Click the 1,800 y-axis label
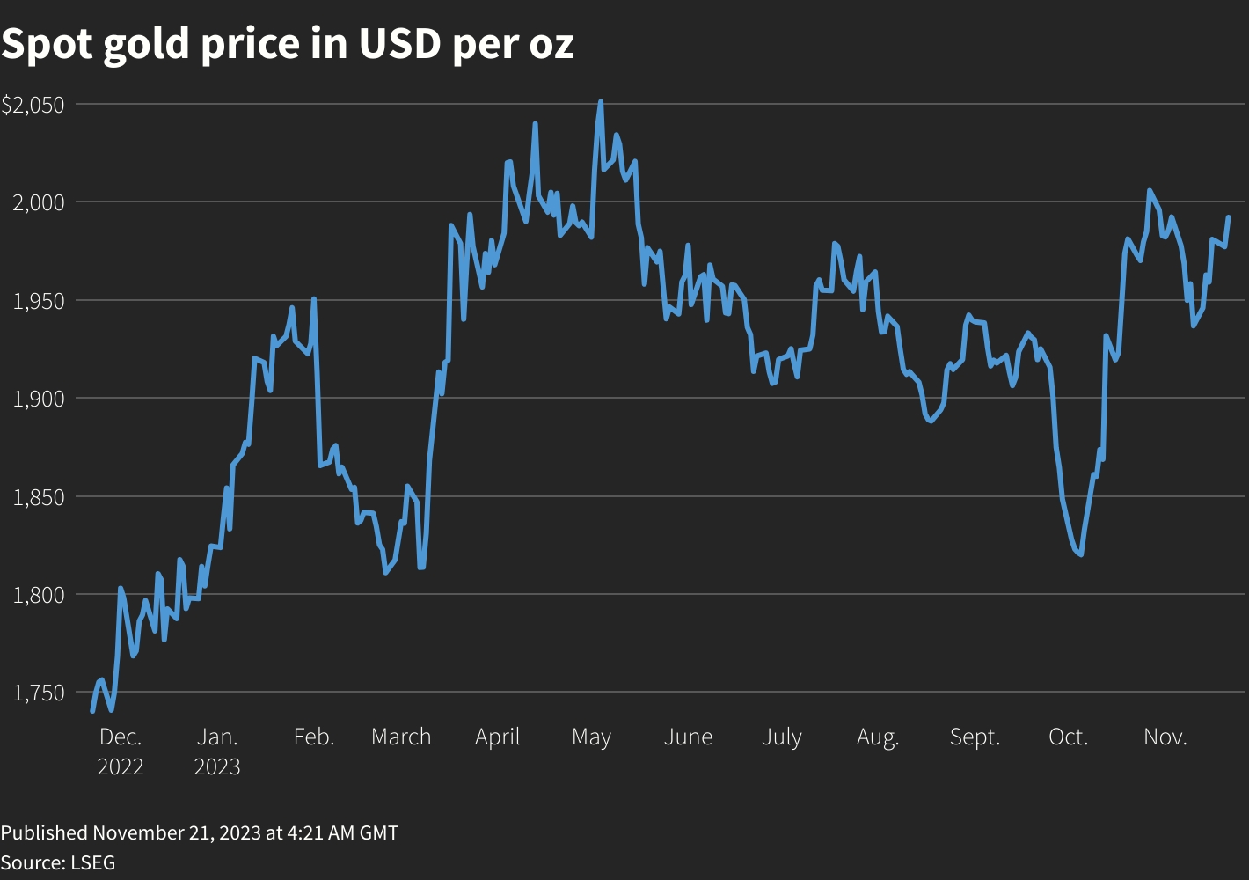This screenshot has height=880, width=1249. [x=39, y=595]
